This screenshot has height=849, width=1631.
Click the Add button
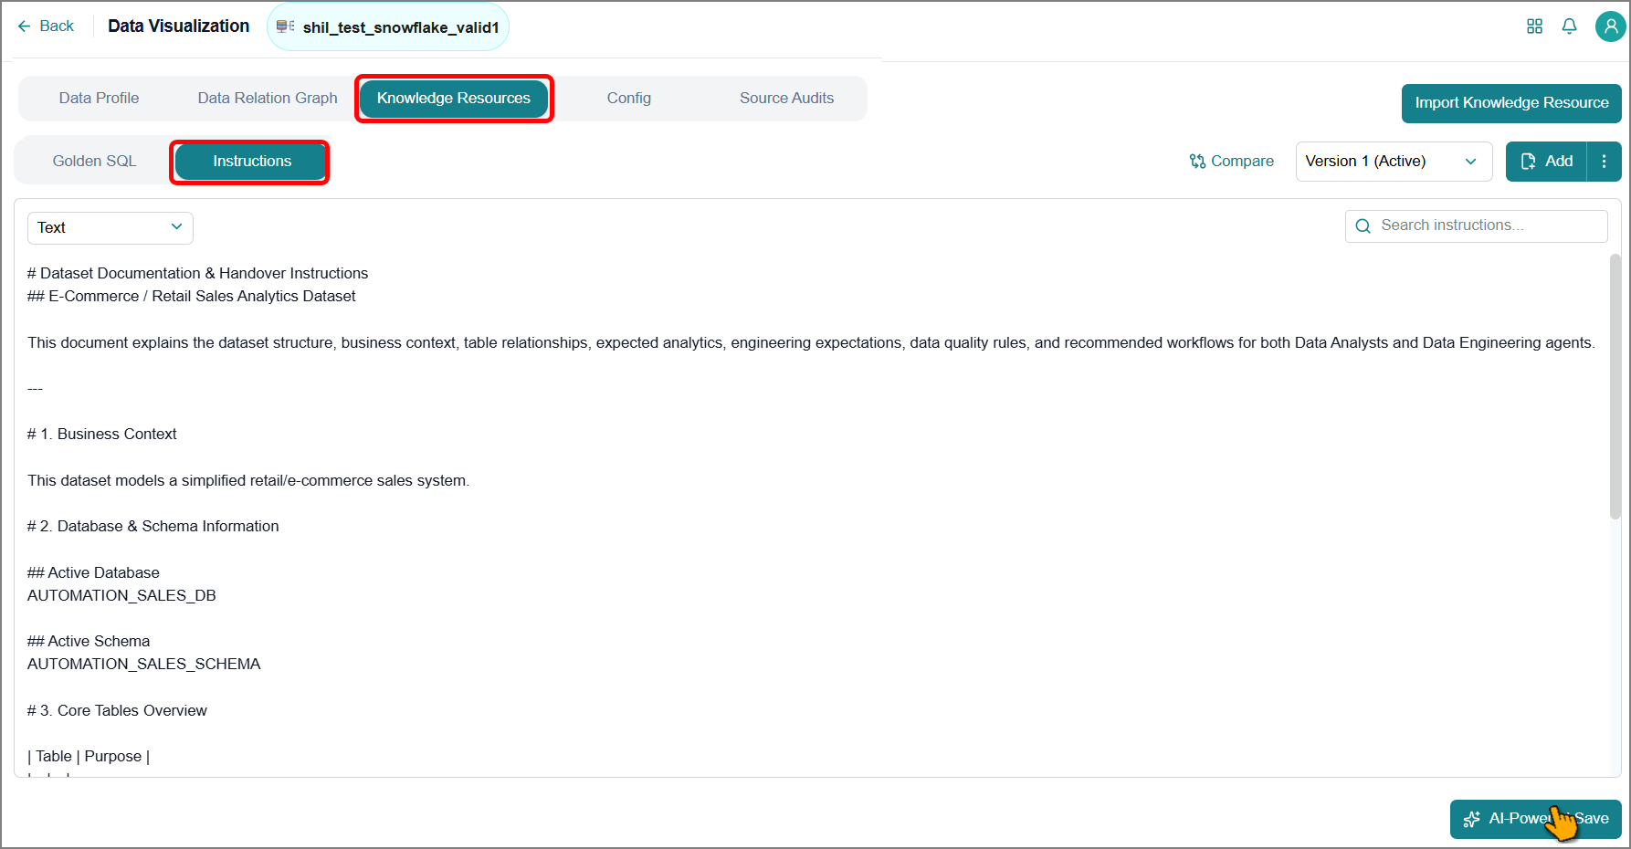point(1546,162)
